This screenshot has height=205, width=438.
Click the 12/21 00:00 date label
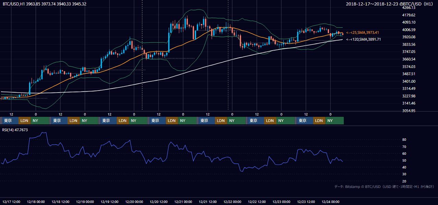pyautogui.click(x=183, y=202)
